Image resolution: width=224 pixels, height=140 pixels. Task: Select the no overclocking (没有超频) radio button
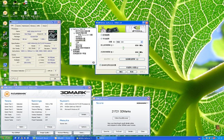(x=101, y=35)
